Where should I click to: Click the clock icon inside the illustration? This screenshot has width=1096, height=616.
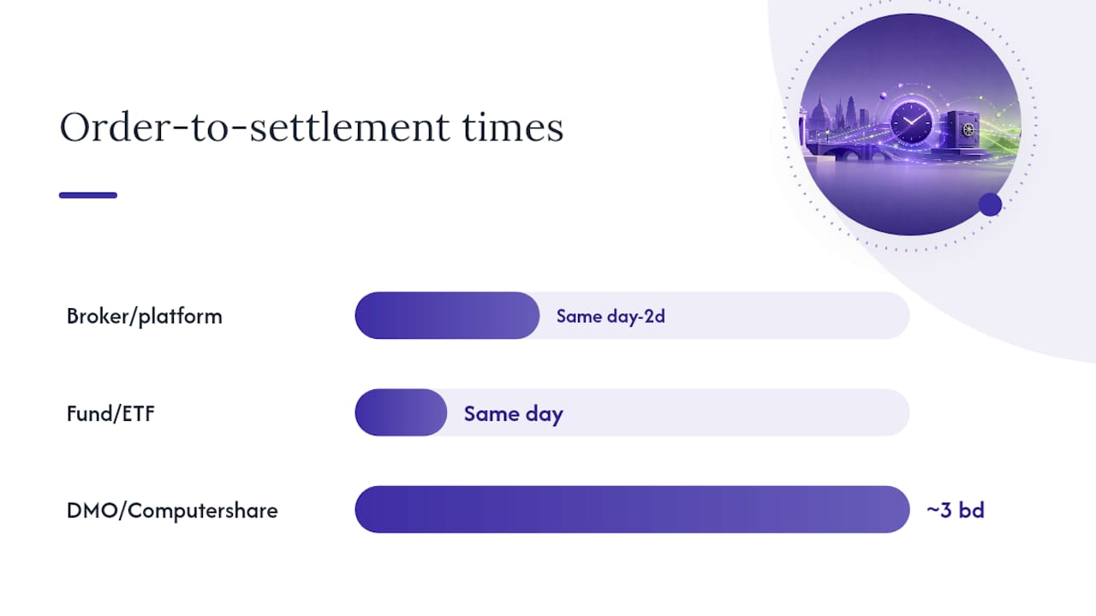click(x=913, y=122)
